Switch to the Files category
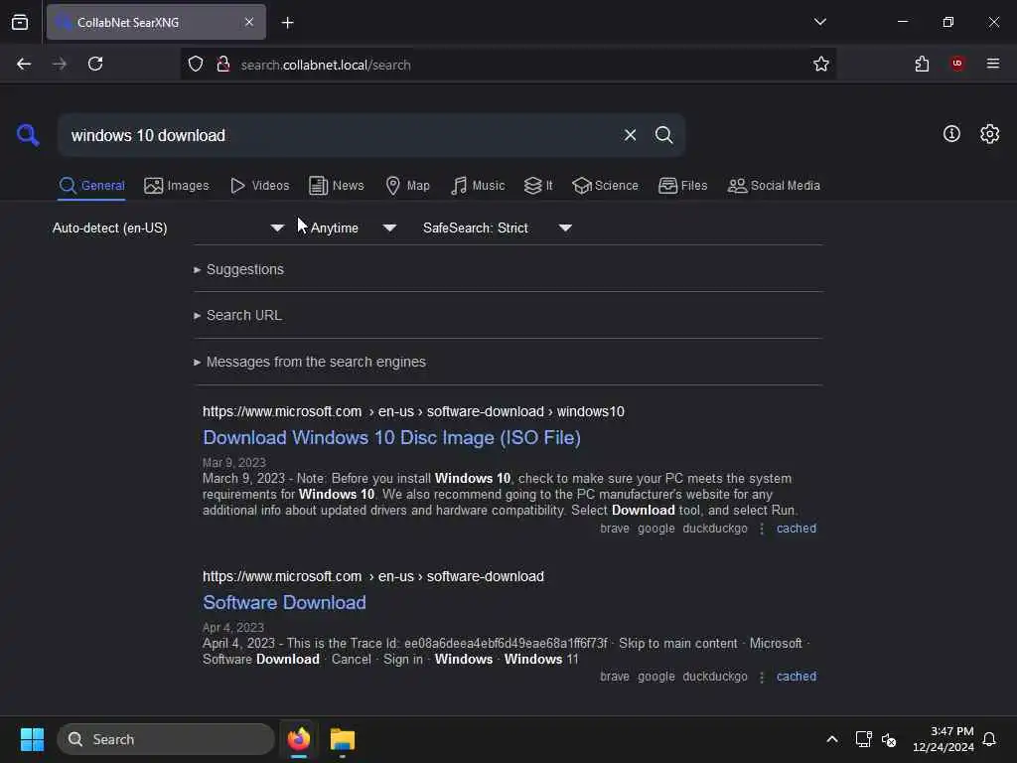Screen dimensions: 1017x763 (682, 186)
